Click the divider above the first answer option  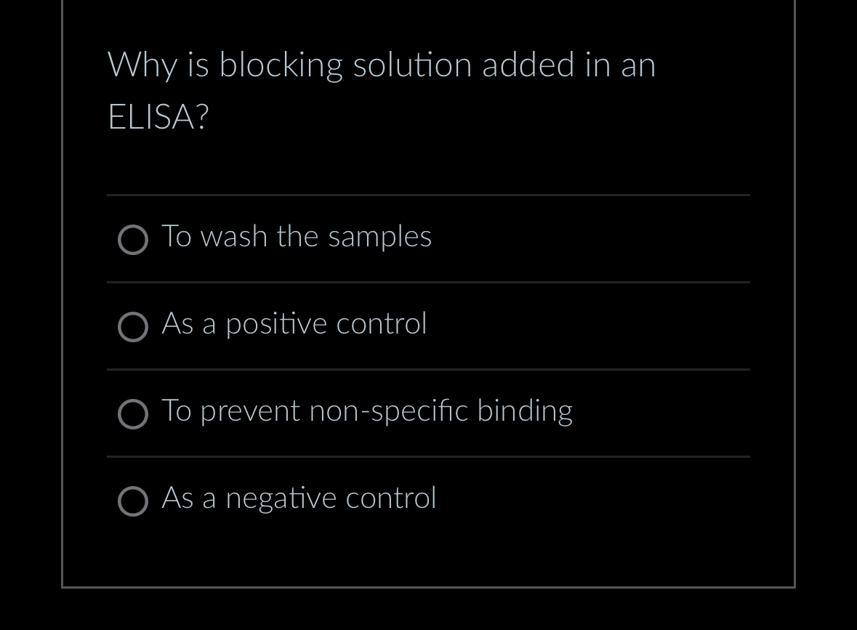point(428,195)
